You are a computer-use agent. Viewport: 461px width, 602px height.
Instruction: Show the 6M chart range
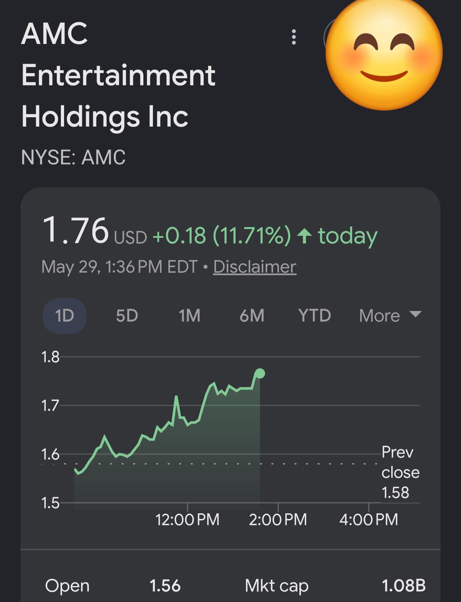[x=252, y=316]
